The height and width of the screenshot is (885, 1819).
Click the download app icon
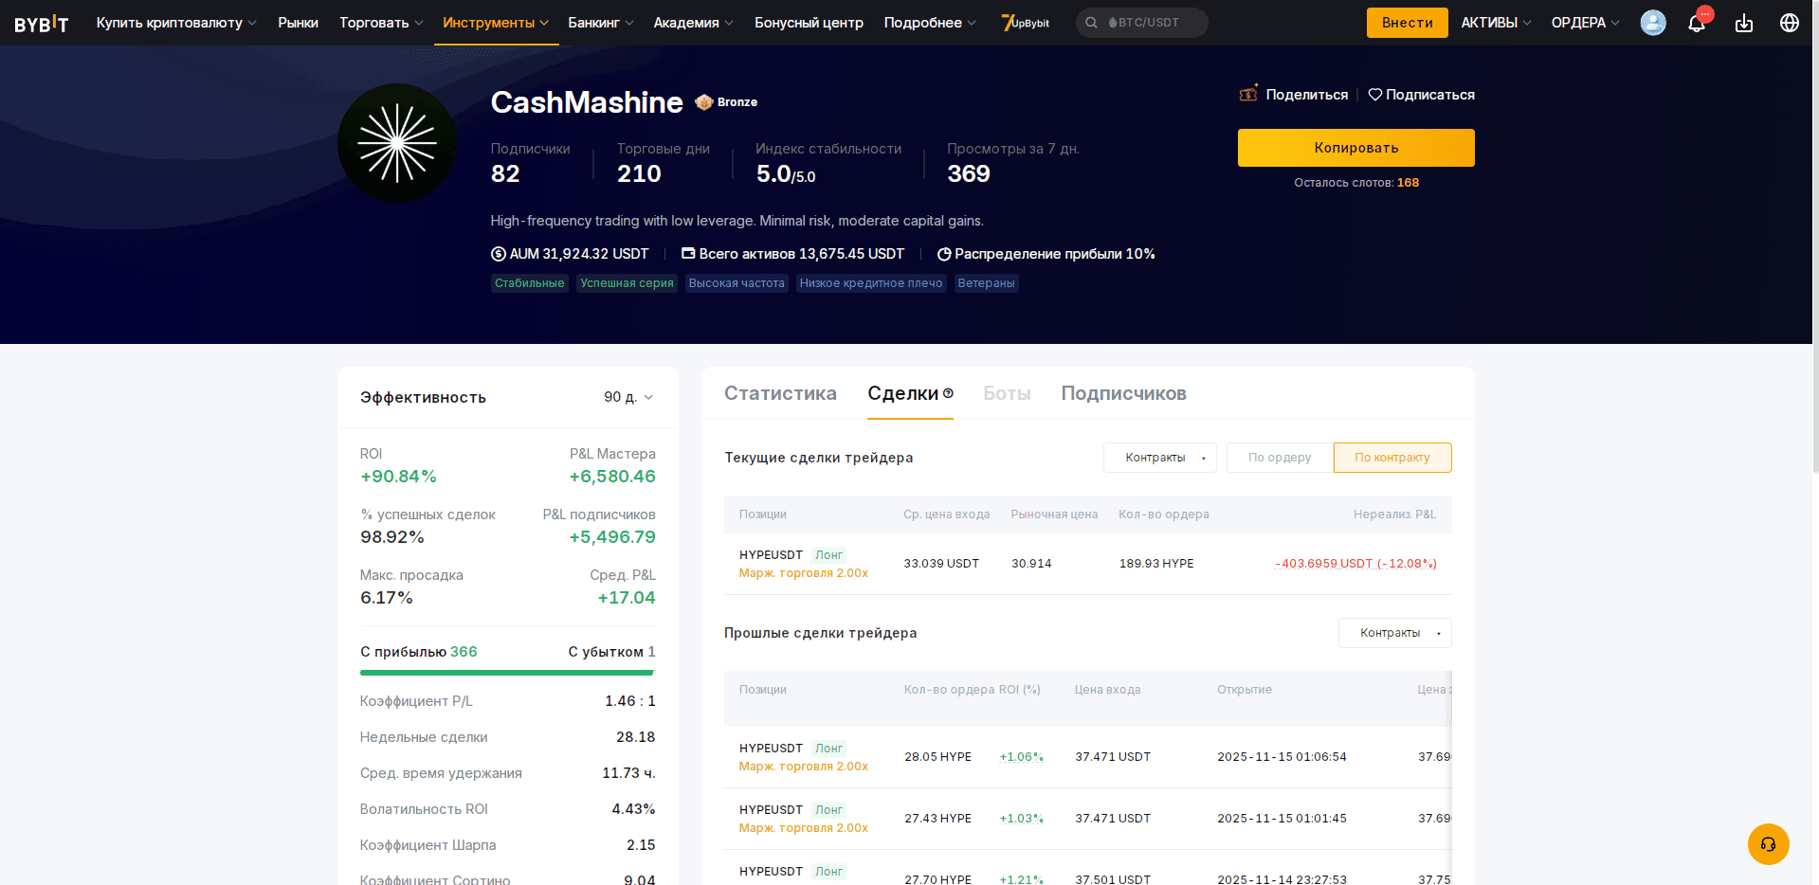[x=1744, y=23]
